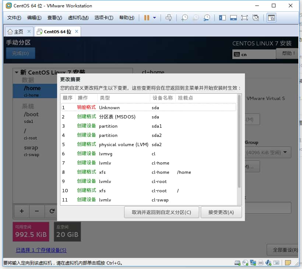Click the CD/DVD drive status icon
Screen dimensions: 302x269
(x=245, y=263)
